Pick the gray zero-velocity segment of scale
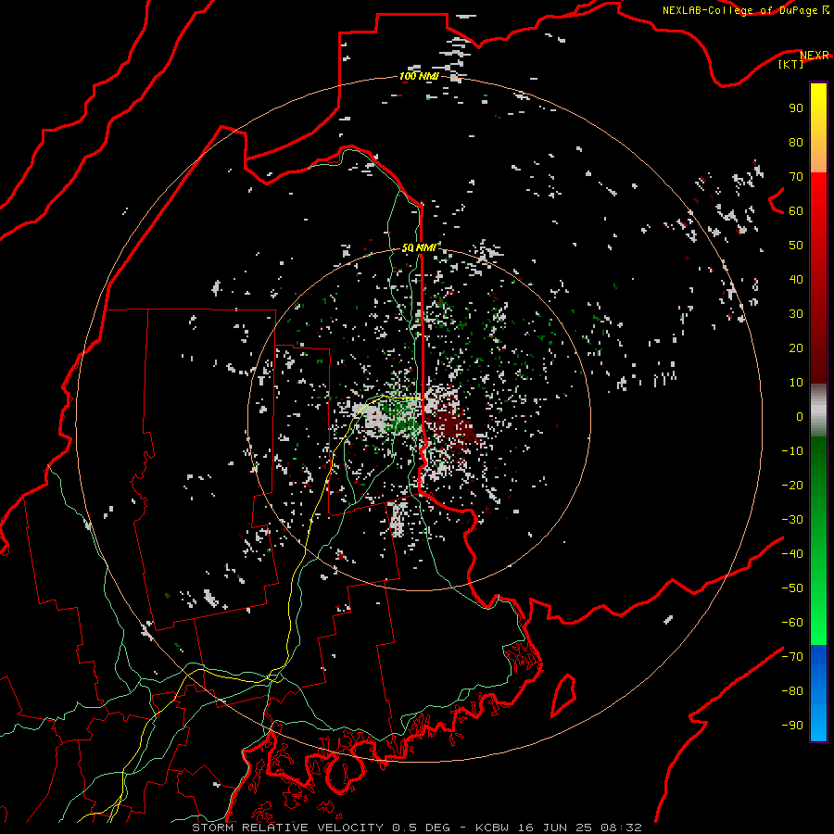This screenshot has height=834, width=834. (818, 411)
